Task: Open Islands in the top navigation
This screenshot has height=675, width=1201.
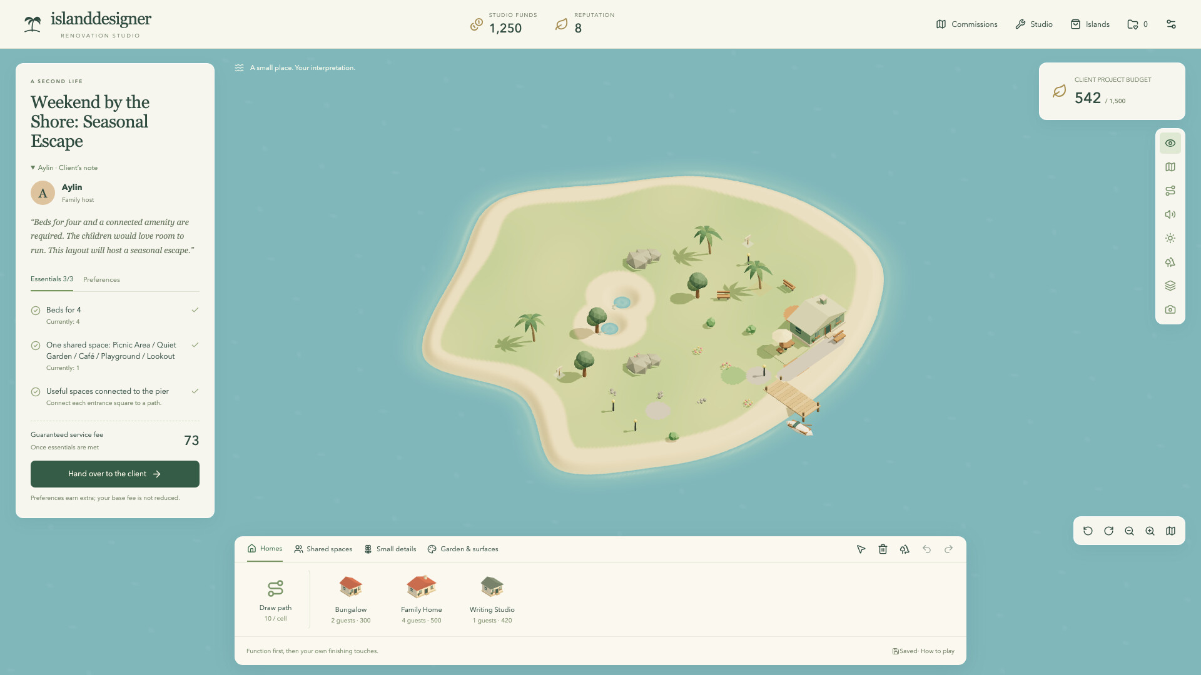Action: tap(1090, 24)
